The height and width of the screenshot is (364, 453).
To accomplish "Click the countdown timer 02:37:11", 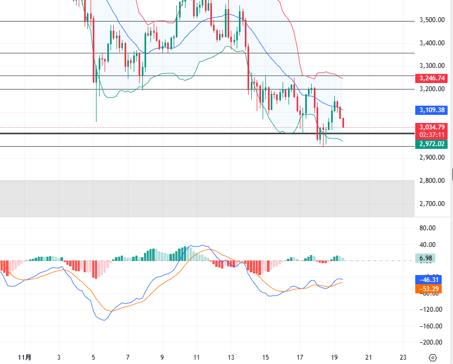I will pos(430,134).
